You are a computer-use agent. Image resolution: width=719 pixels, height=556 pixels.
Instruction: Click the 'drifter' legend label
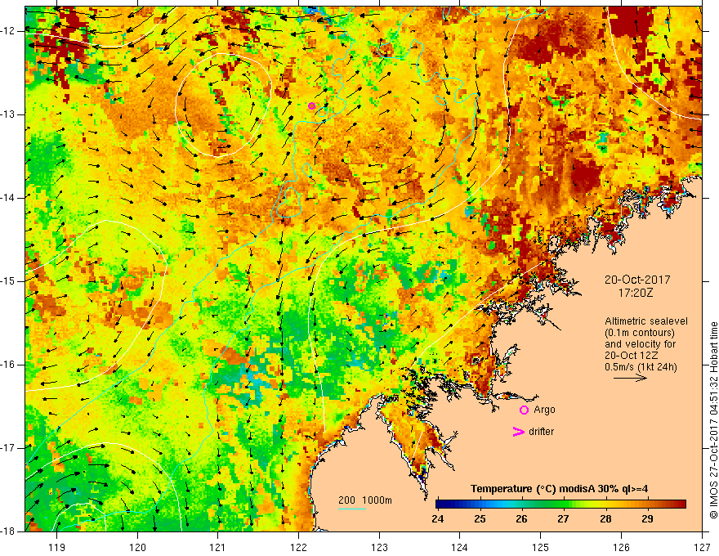point(541,432)
